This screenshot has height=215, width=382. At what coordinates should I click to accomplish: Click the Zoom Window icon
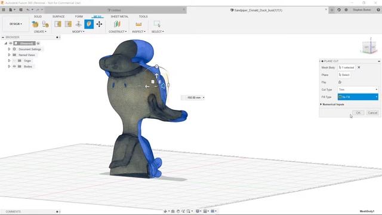coord(189,211)
